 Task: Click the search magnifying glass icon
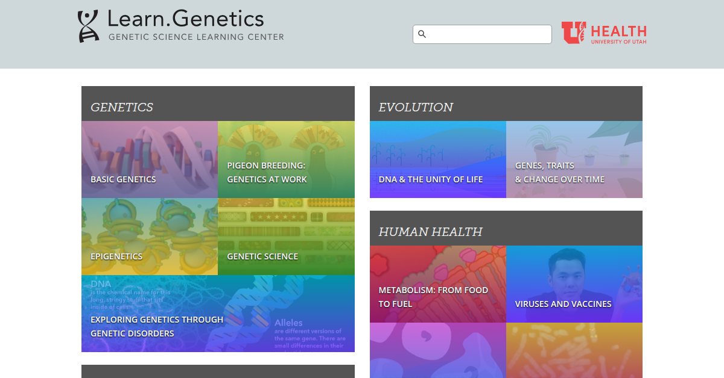click(422, 34)
